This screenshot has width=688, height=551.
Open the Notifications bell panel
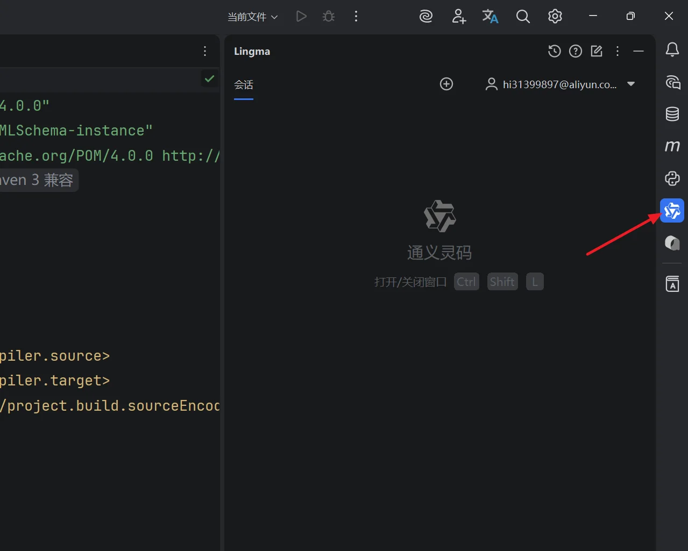pos(672,50)
